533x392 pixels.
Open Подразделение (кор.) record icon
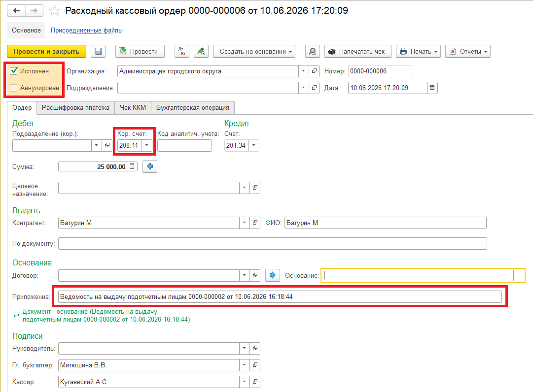click(107, 145)
